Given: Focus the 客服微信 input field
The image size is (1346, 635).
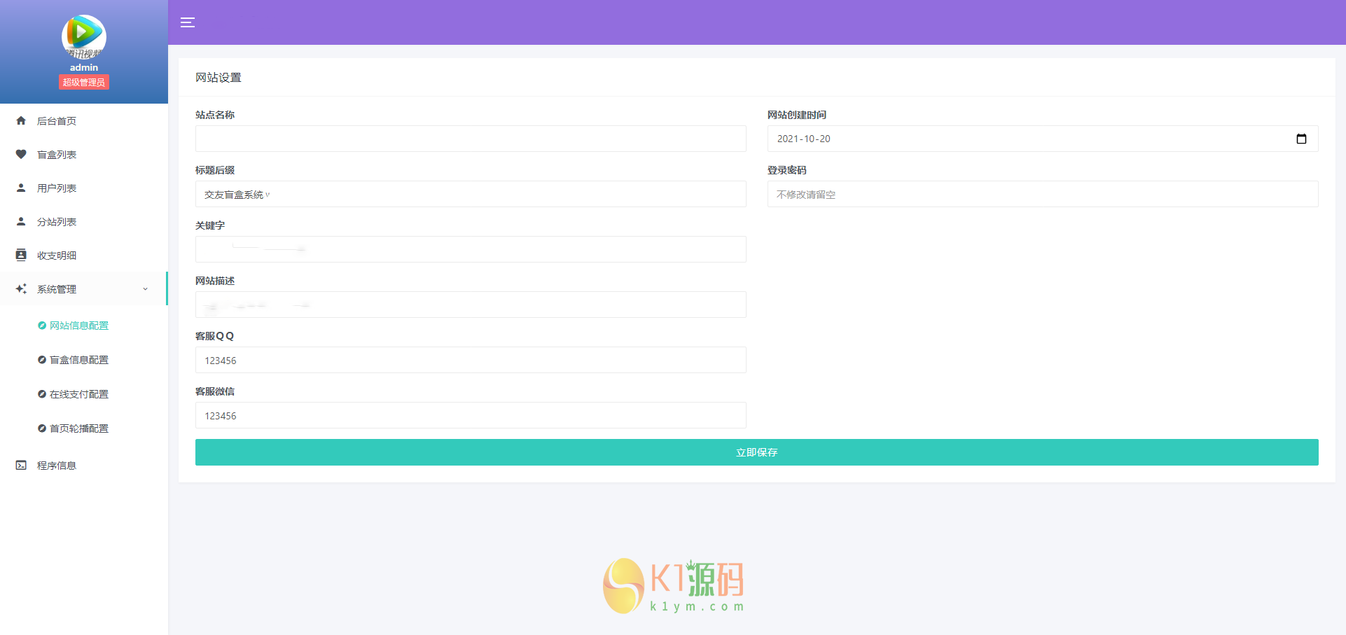Looking at the screenshot, I should (471, 415).
